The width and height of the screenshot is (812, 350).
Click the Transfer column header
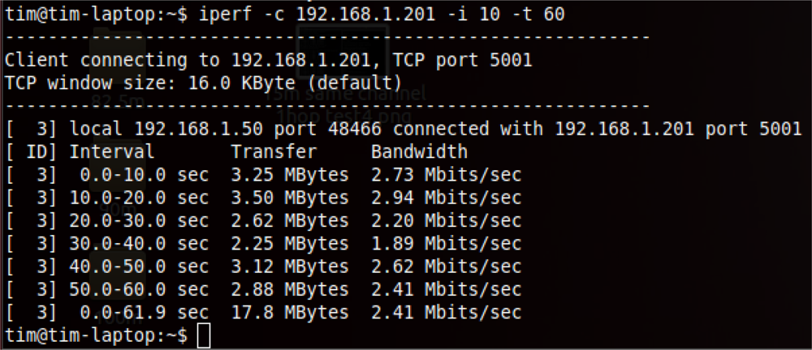[x=273, y=152]
